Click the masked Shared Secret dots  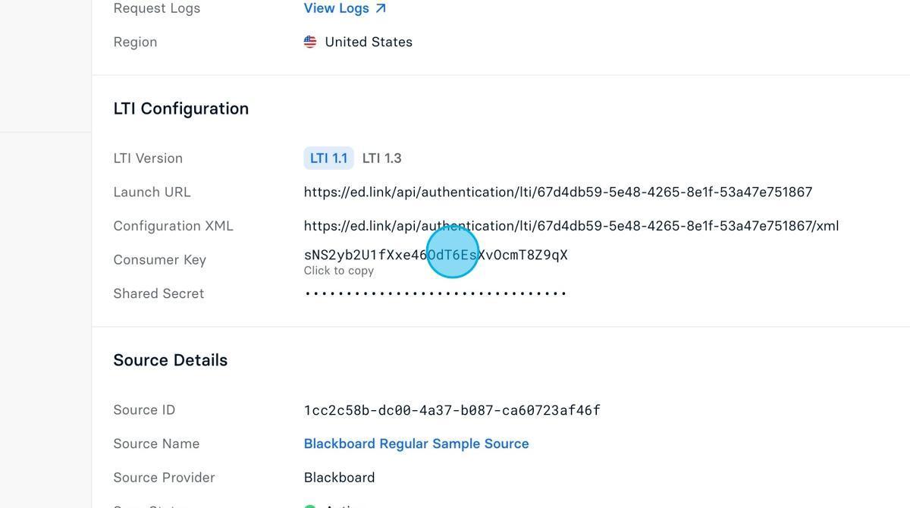click(x=435, y=293)
